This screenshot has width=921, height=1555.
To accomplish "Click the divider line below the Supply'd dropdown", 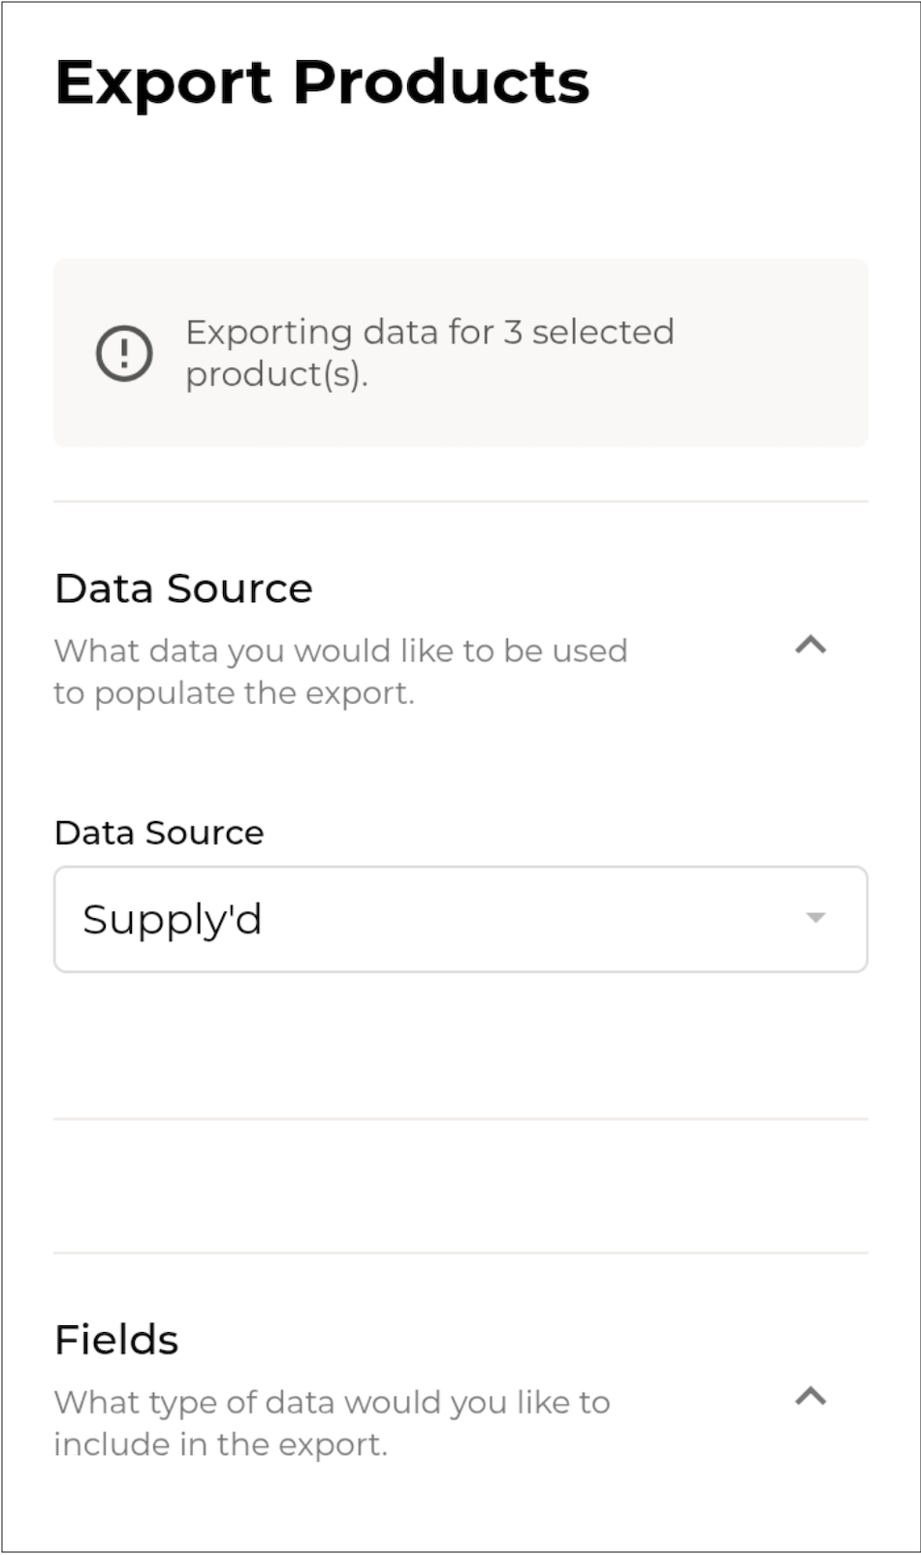I will click(x=460, y=1119).
